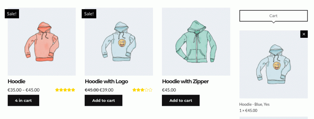314x119 pixels.
Task: Open the Hoodie with Logo product image
Action: point(119,41)
